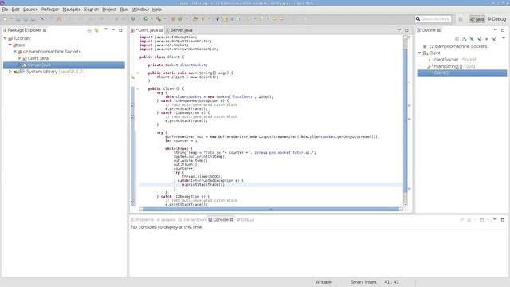Click Focus on Active Task in Outline

click(x=457, y=39)
